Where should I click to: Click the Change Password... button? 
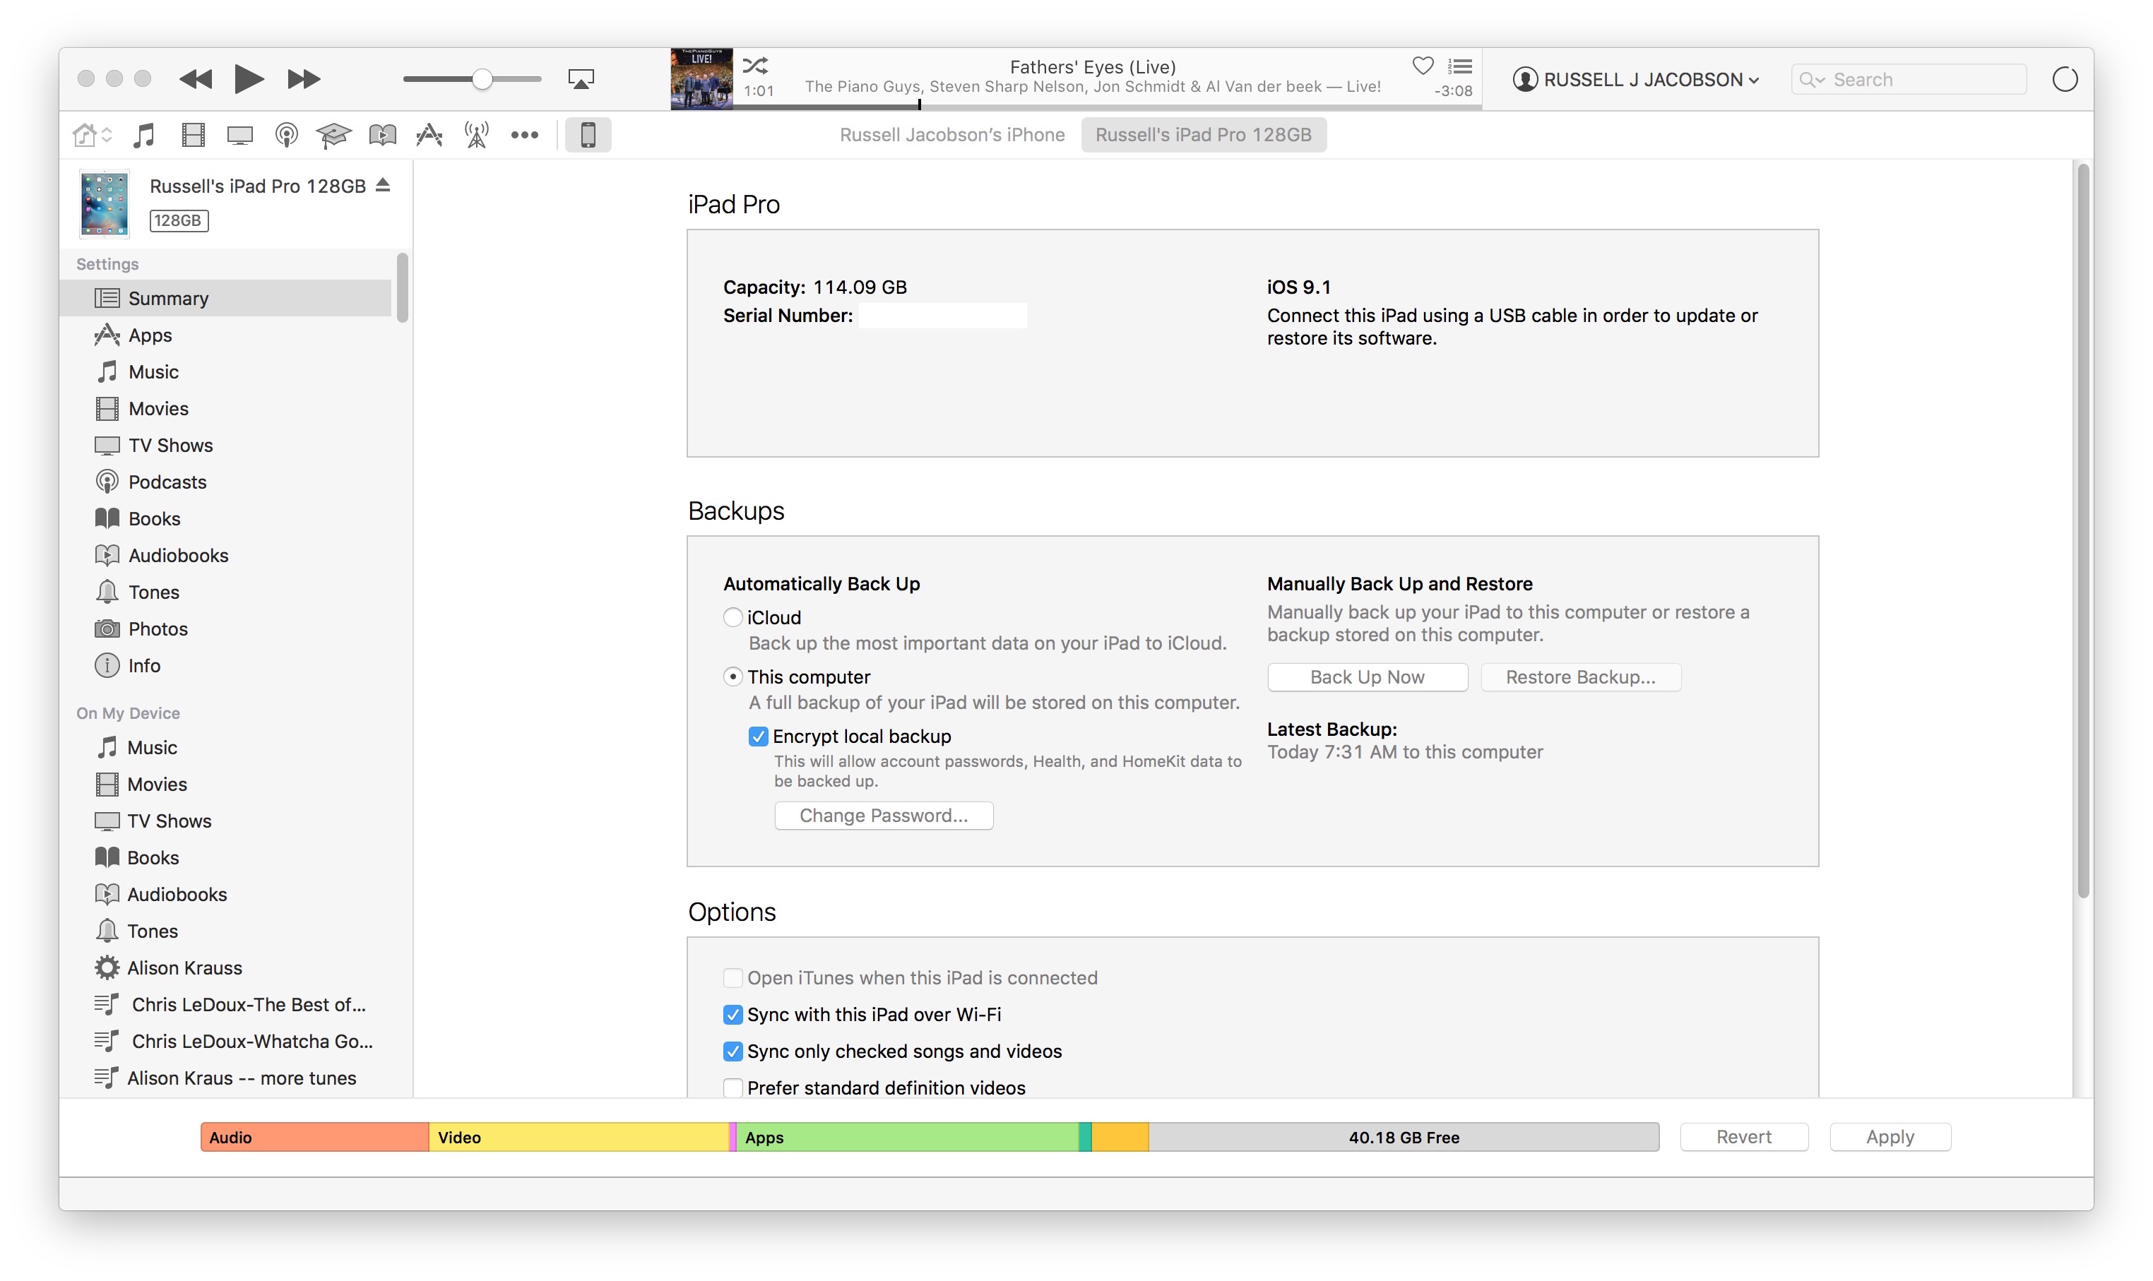(883, 816)
